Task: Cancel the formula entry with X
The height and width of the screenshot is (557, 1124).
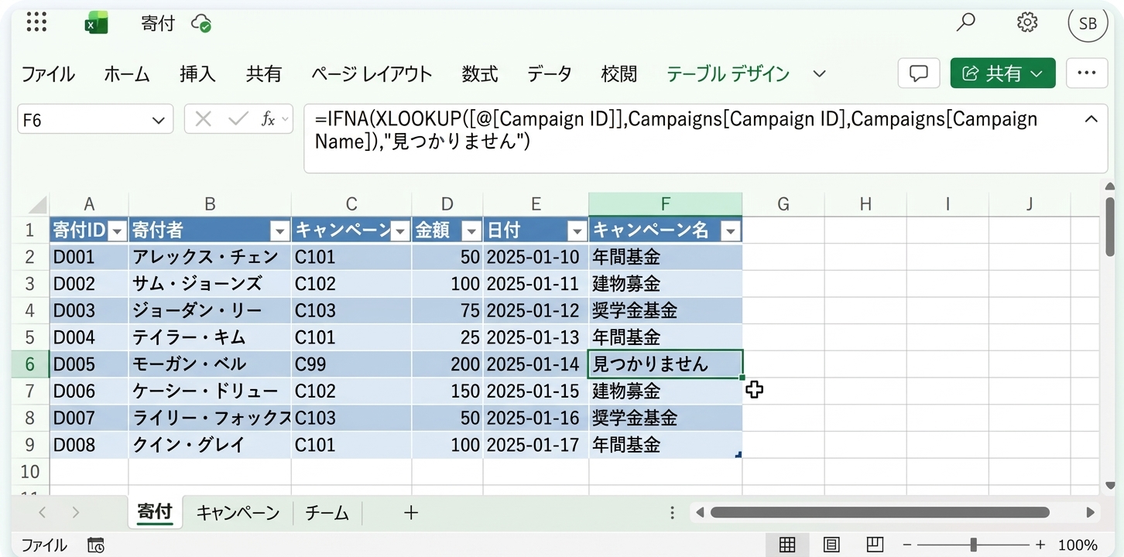Action: coord(203,119)
